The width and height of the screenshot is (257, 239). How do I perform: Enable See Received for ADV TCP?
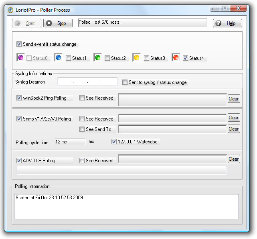click(82, 161)
